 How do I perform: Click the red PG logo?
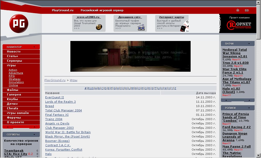point(19,24)
